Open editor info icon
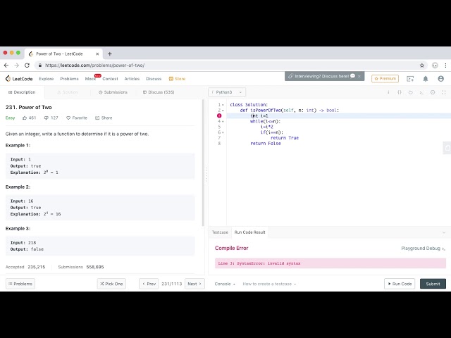 pos(388,92)
